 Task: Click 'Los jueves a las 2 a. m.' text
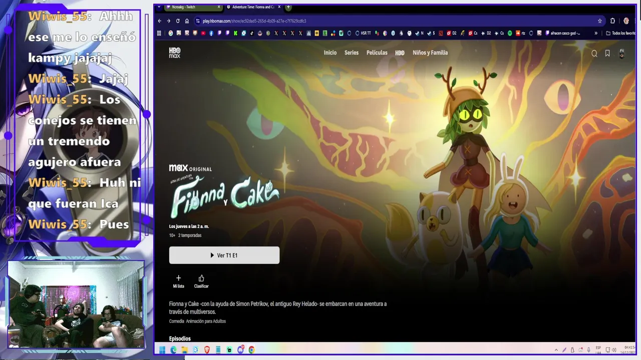(x=189, y=226)
